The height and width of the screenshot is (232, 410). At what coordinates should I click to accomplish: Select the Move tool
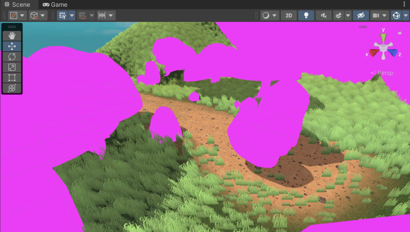click(x=12, y=46)
